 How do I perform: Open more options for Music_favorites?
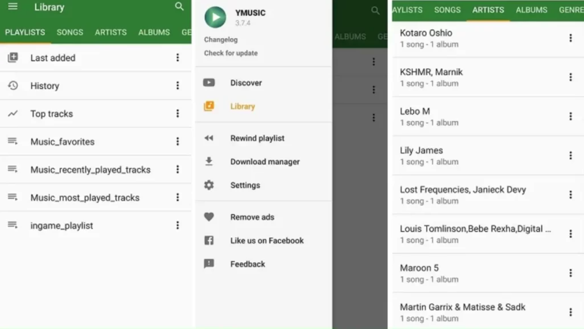tap(178, 142)
